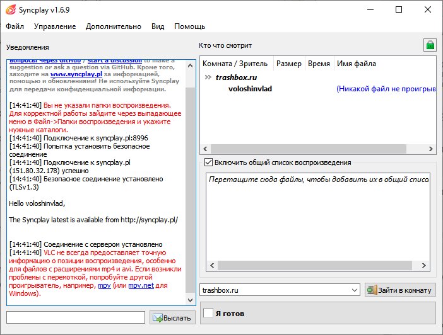Open the mpv.net link

pyautogui.click(x=141, y=285)
